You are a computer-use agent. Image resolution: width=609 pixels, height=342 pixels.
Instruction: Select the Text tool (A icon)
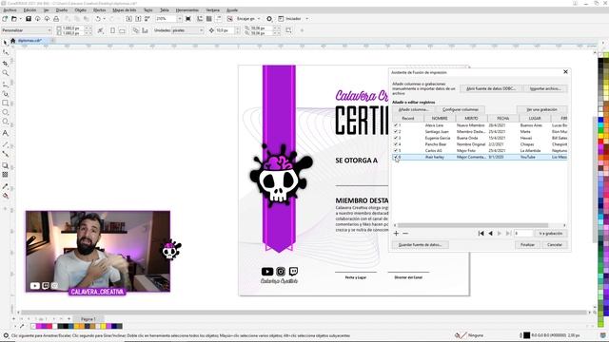tap(5, 133)
